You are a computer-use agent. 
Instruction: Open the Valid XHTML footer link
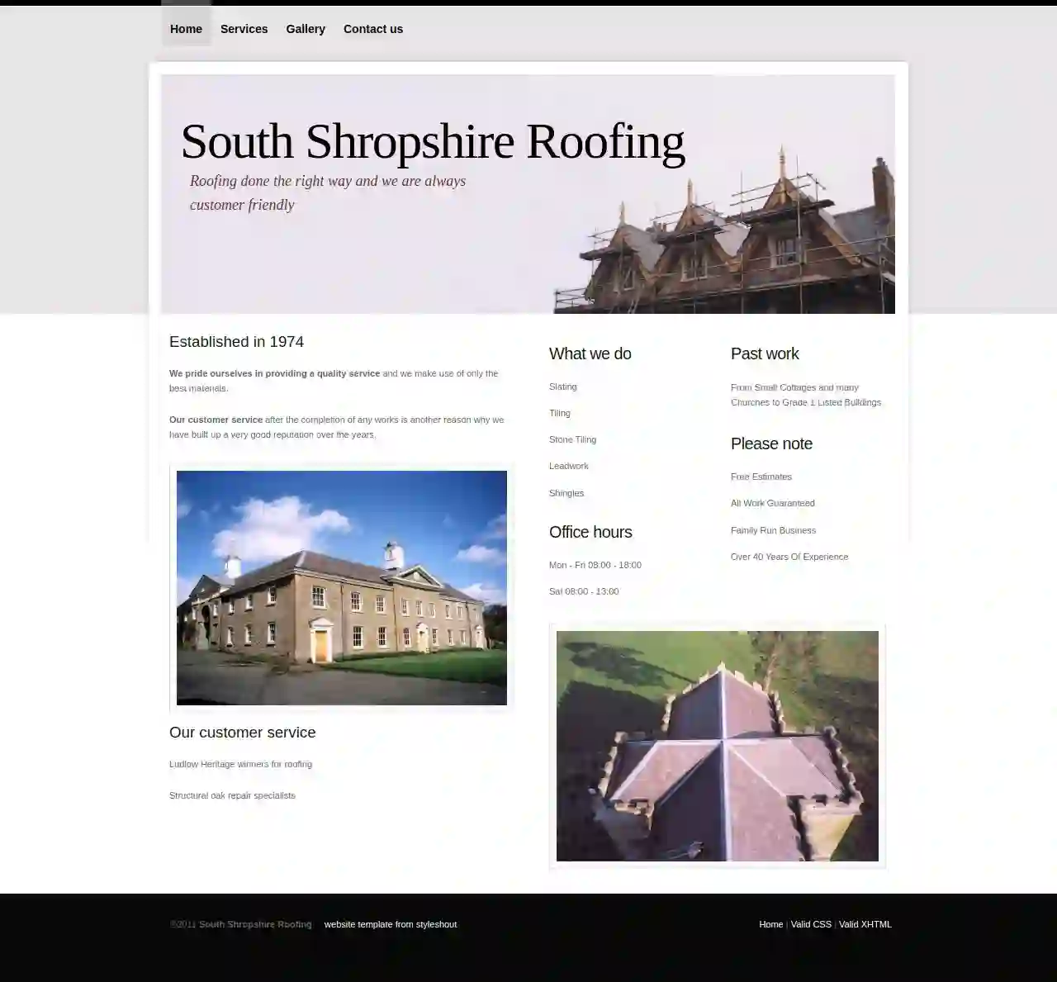coord(865,924)
